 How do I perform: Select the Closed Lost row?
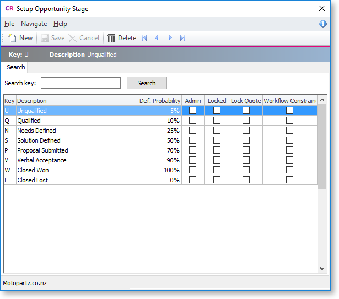(160, 180)
